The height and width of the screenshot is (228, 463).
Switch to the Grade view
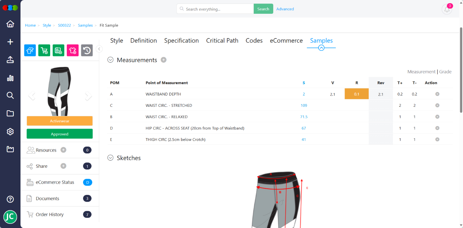point(445,72)
